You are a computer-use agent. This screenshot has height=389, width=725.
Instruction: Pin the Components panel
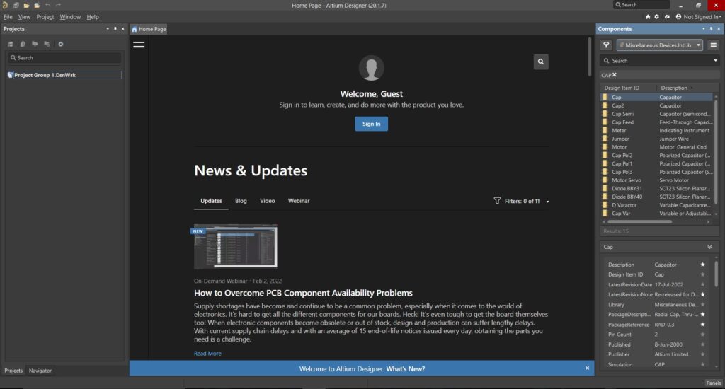(711, 28)
